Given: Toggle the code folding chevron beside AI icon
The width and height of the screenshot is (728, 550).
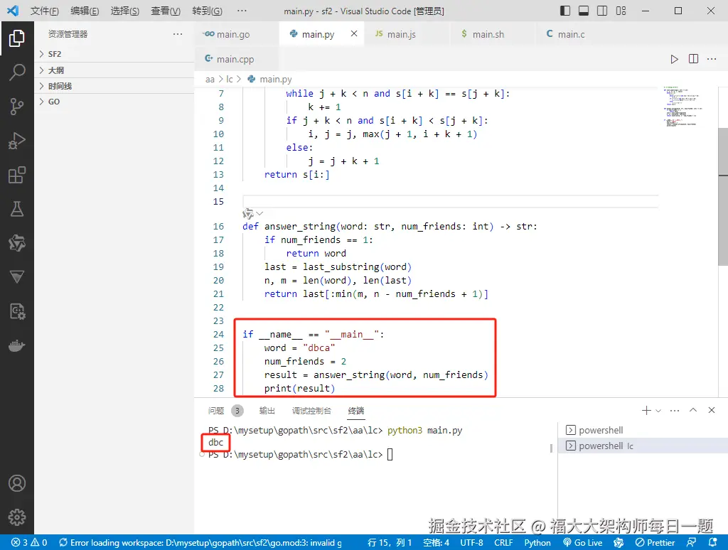Looking at the screenshot, I should click(x=259, y=213).
